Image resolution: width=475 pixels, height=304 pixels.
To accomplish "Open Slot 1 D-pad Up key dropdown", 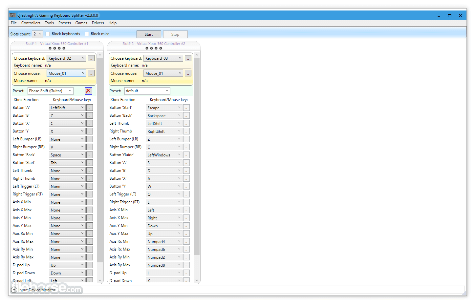I will [67, 265].
